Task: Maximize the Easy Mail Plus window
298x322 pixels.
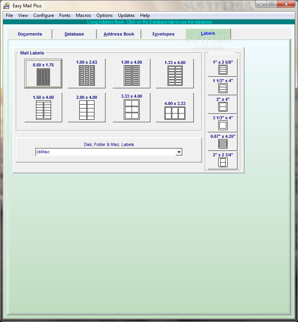Action: point(272,4)
